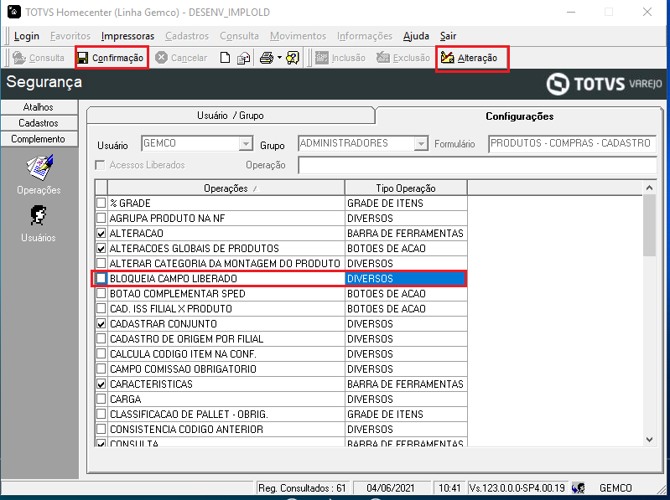Click the highlighted DIVERSOS cell
Screen dimensions: 670x500
[405, 279]
